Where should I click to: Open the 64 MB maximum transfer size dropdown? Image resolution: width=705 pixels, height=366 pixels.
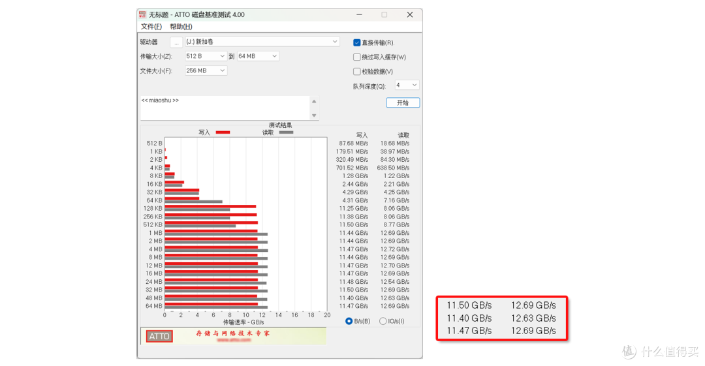[258, 56]
